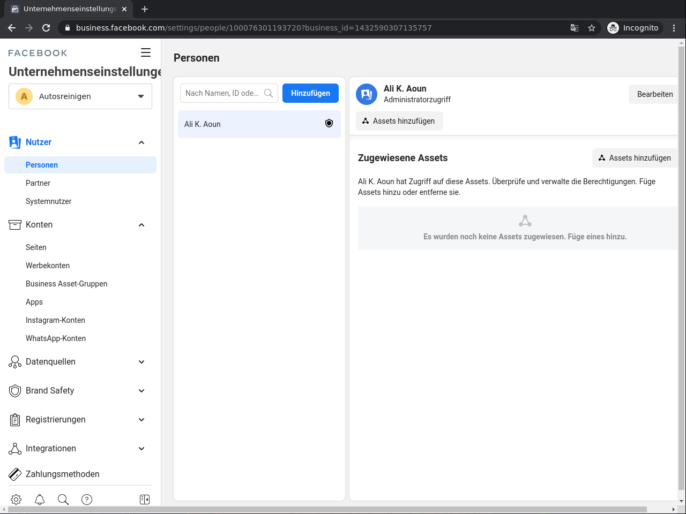Click the Zahlungsmethoden card icon
The image size is (686, 514).
click(x=15, y=474)
